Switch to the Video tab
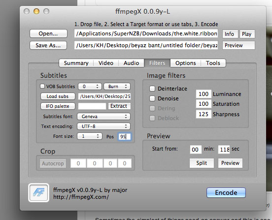 click(x=106, y=63)
